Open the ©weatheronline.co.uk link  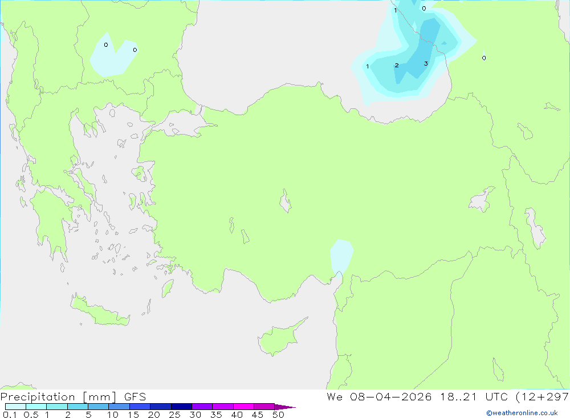522,413
